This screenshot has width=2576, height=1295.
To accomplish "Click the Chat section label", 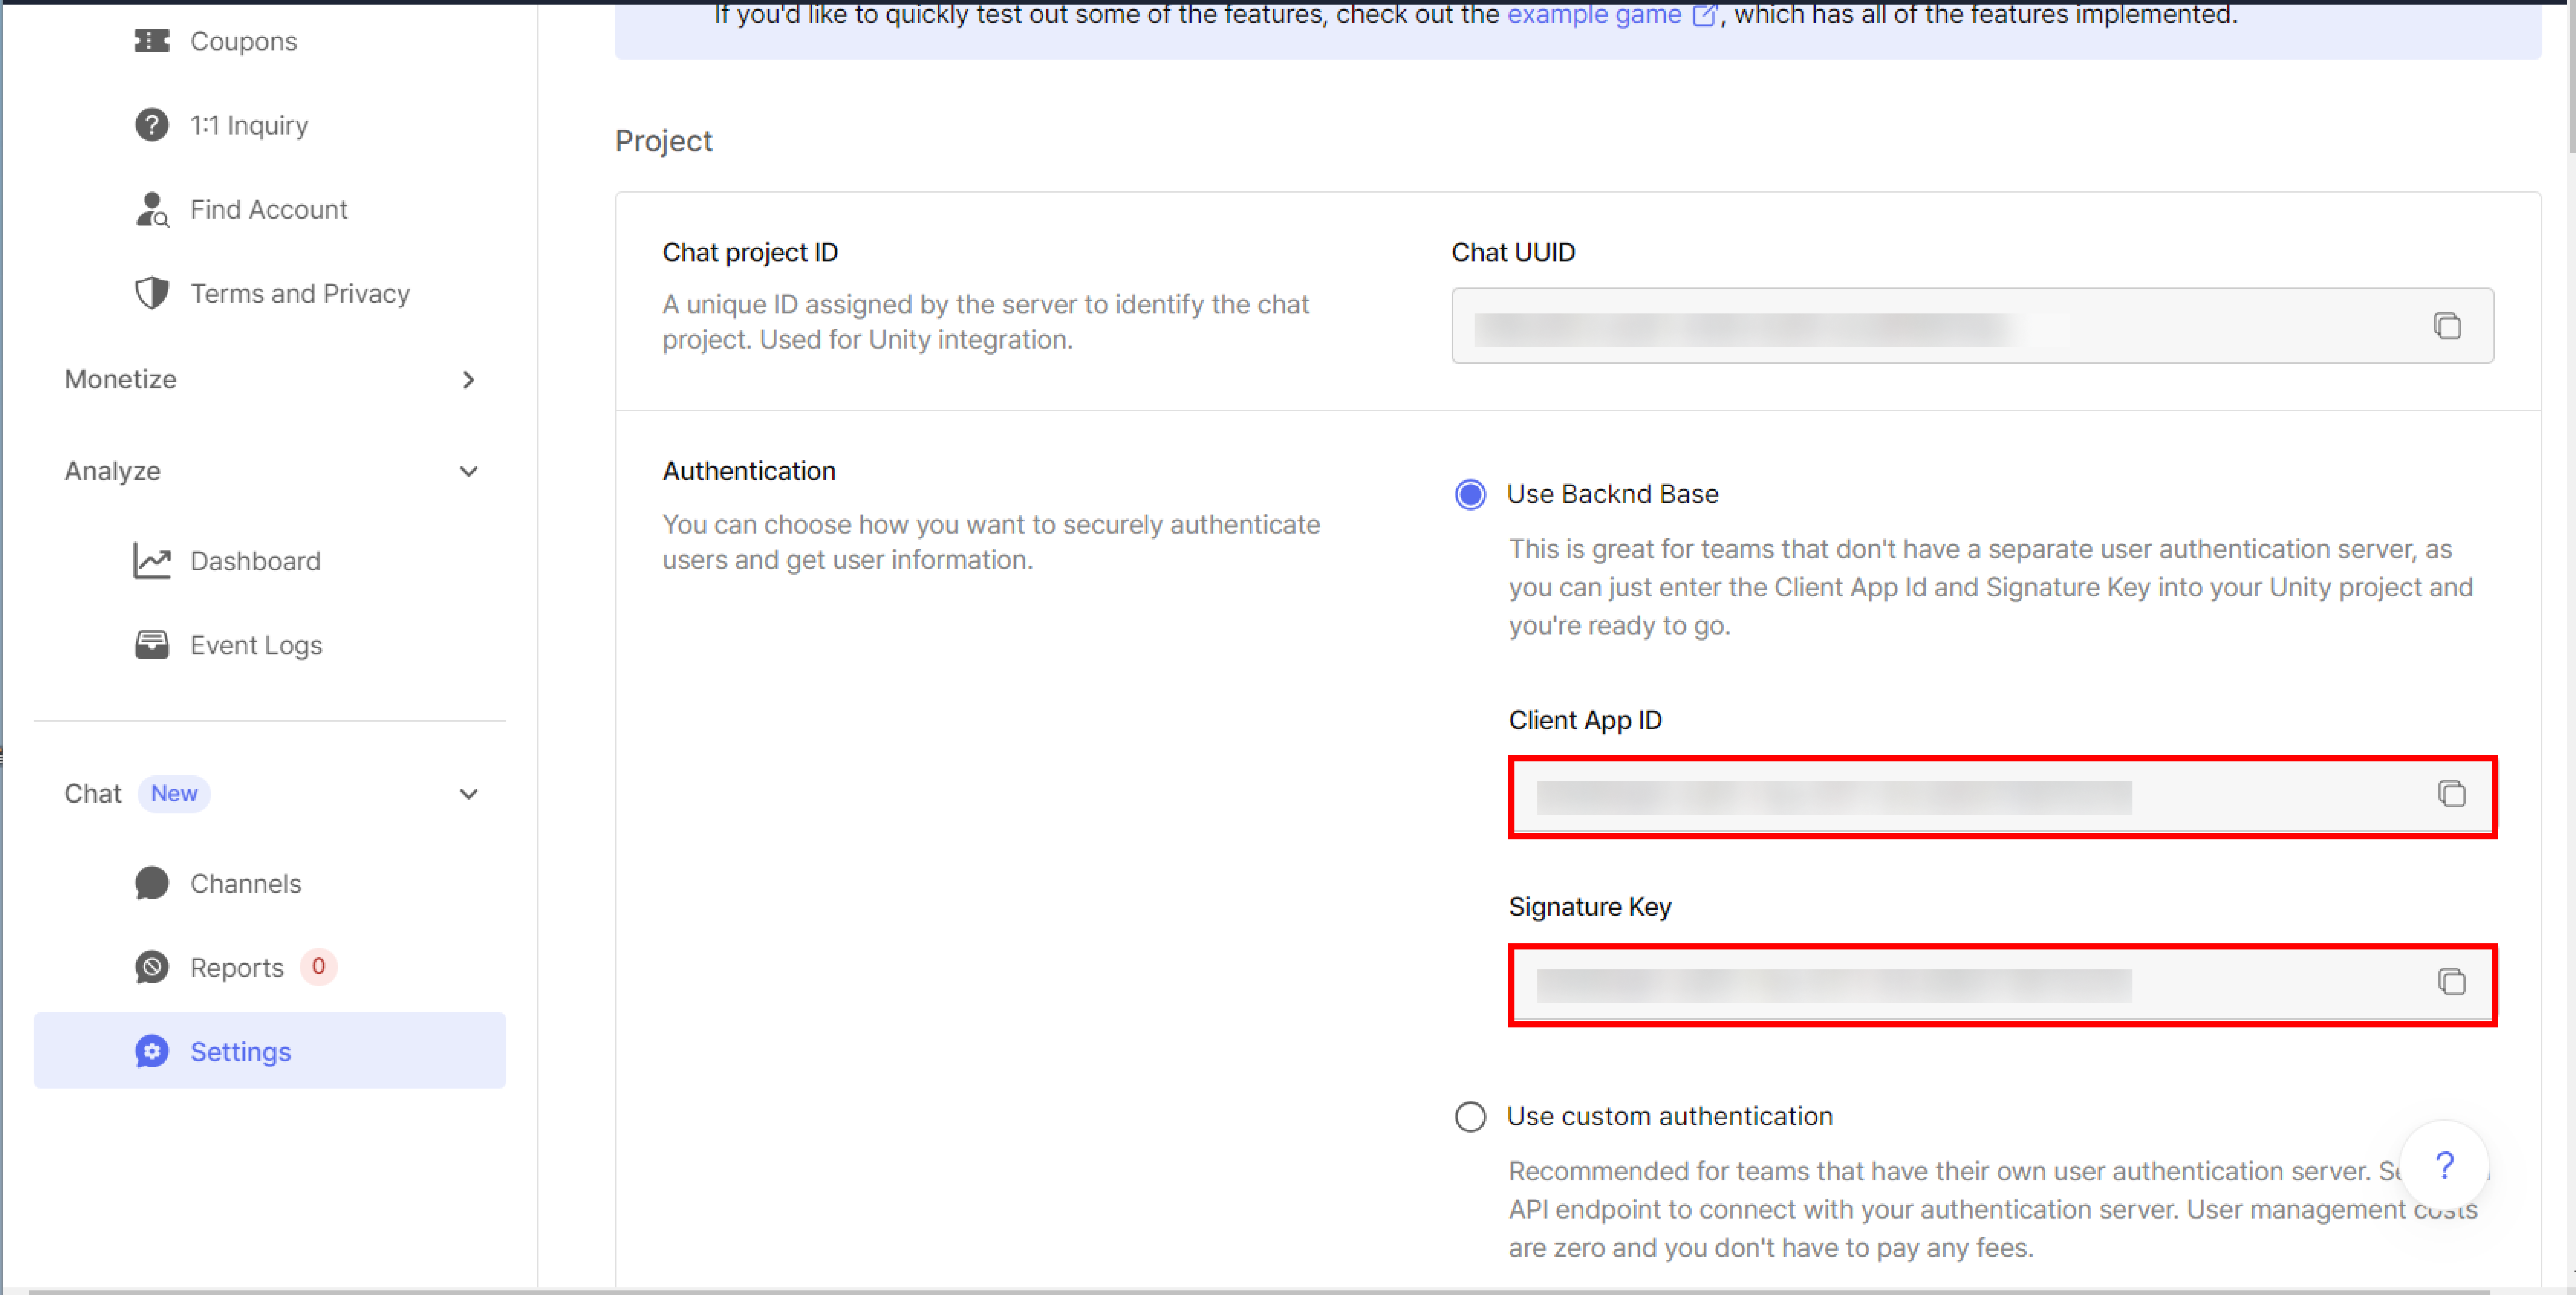I will point(92,794).
